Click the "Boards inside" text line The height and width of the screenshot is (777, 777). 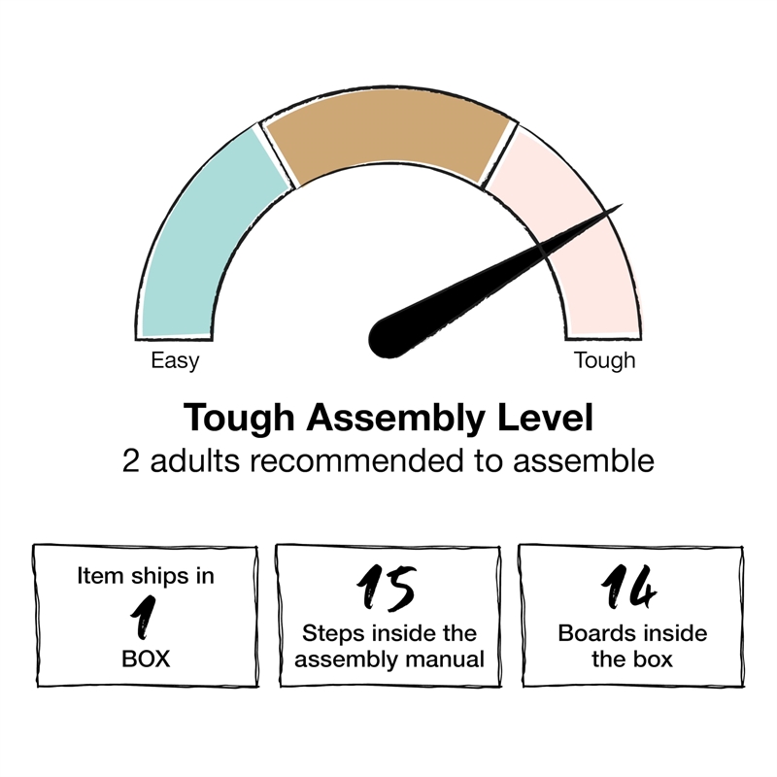[632, 634]
